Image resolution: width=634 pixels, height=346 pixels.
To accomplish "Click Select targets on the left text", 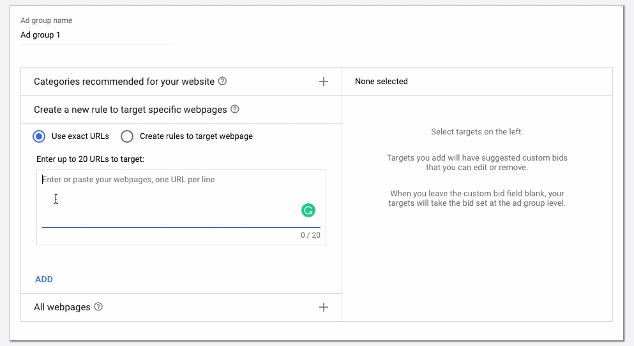I will [477, 132].
